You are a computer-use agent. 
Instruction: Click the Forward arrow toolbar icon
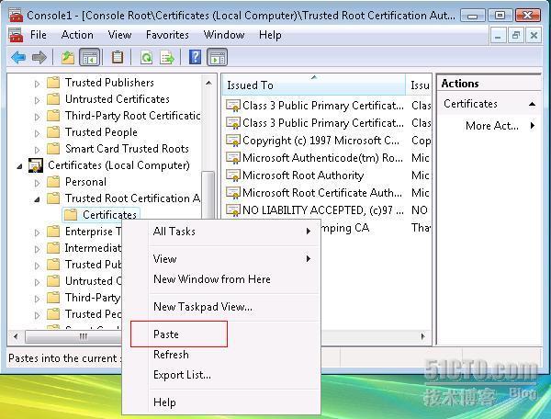pos(39,57)
